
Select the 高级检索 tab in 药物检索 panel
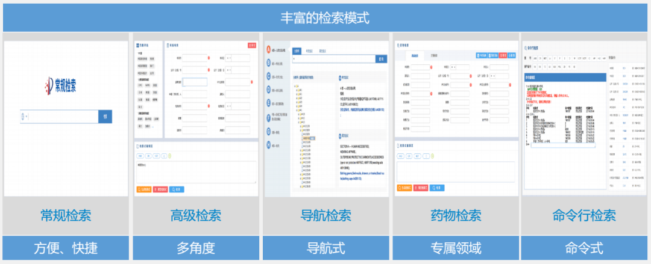pyautogui.click(x=415, y=55)
